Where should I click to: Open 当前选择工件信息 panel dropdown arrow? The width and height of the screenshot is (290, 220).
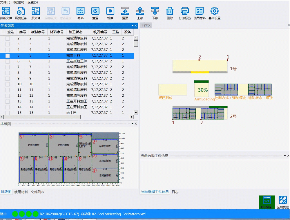pyautogui.click(x=285, y=156)
